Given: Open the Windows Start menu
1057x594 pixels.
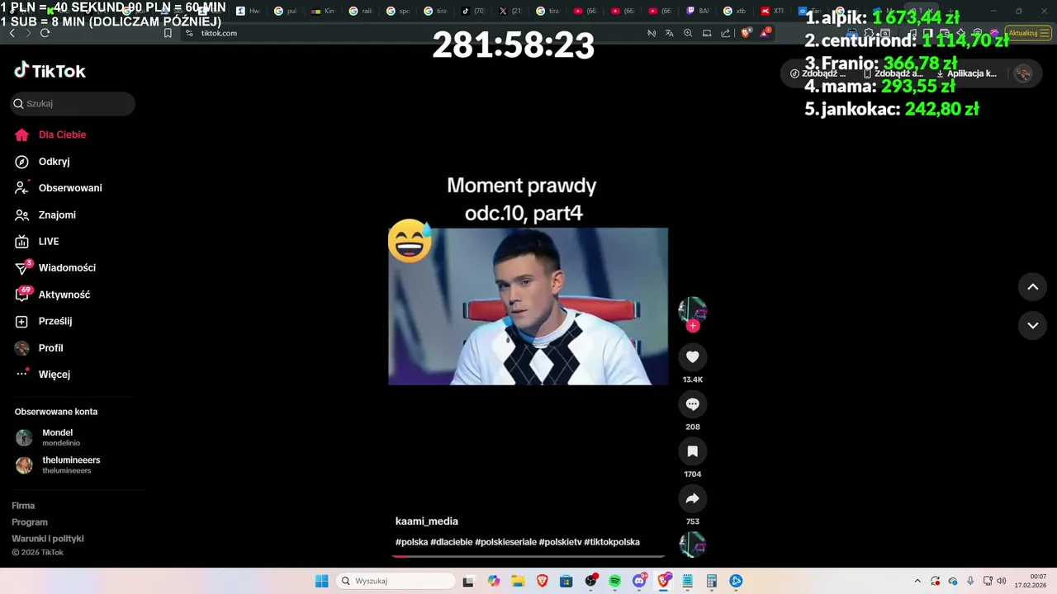Looking at the screenshot, I should (x=322, y=581).
